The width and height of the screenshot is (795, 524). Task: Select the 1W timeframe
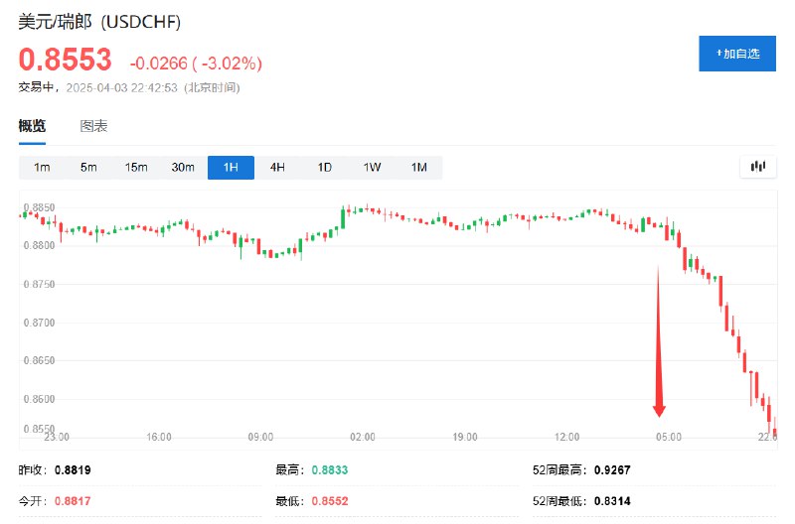click(372, 167)
